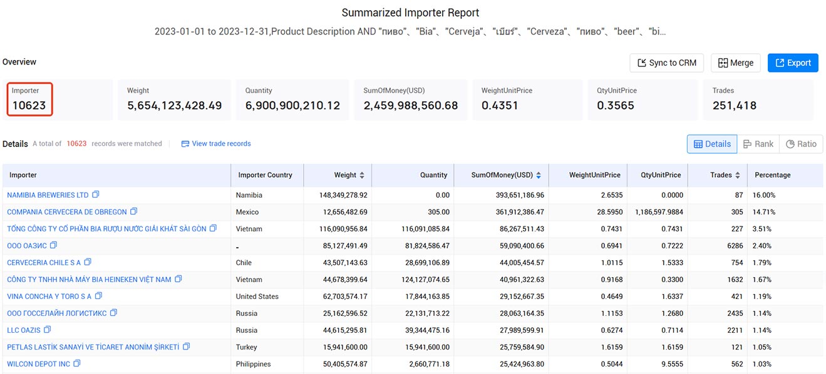
Task: Copy icon next to ООО ГОССЕЛАЙН ЛОГИСТИКС
Action: point(114,313)
